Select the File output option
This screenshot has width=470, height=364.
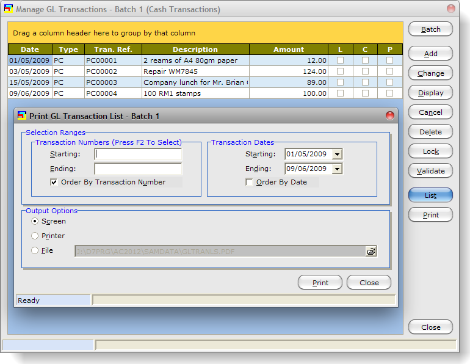point(35,250)
